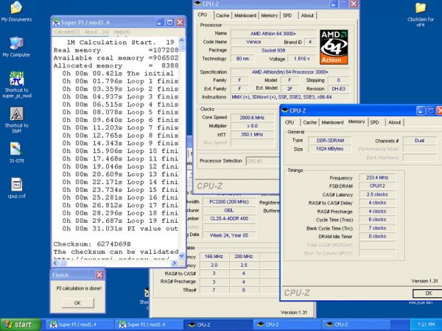Viewport: 442px width, 331px height.
Task: Click the Core Speed 2800.6 MHz field
Action: coord(252,118)
